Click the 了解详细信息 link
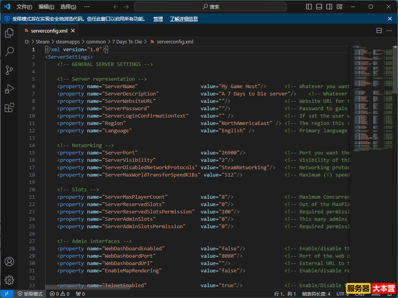 point(184,19)
